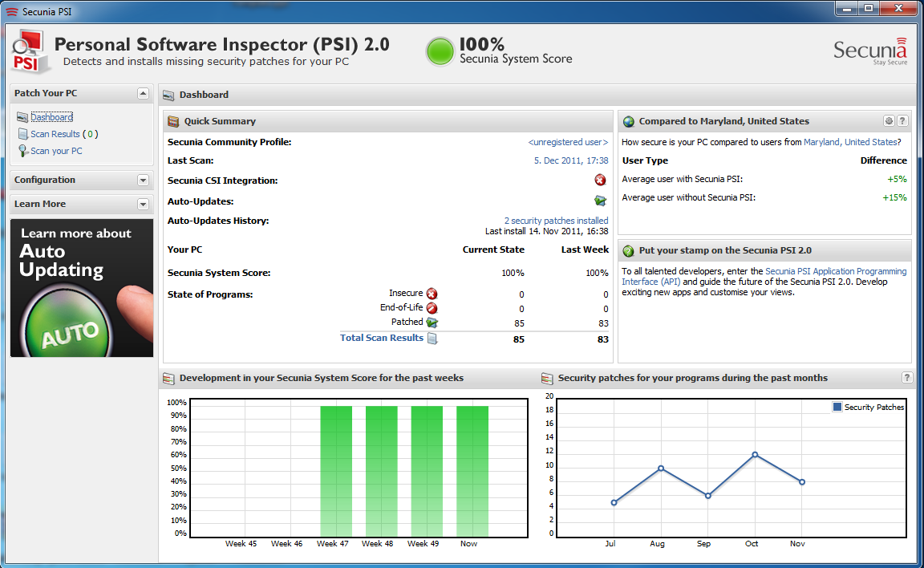
Task: View 2 security patches installed link
Action: tap(557, 221)
